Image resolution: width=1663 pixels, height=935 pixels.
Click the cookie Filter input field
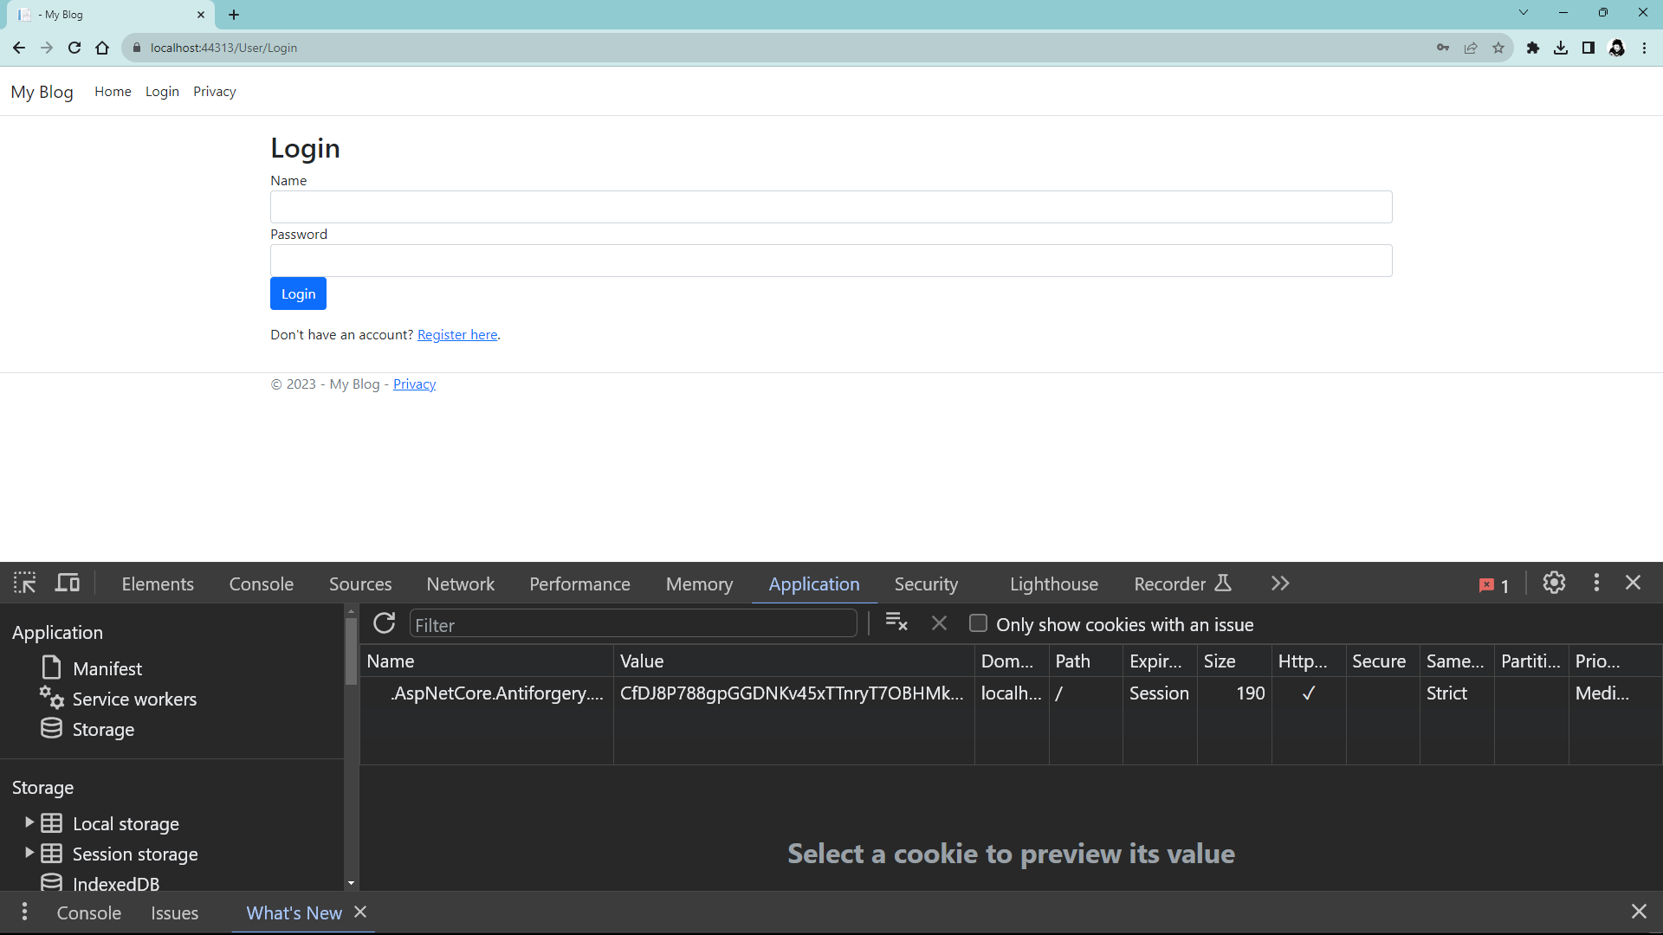click(632, 624)
